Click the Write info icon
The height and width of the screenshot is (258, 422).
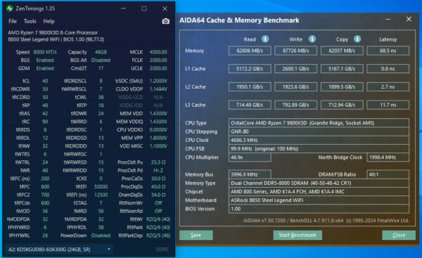[312, 39]
